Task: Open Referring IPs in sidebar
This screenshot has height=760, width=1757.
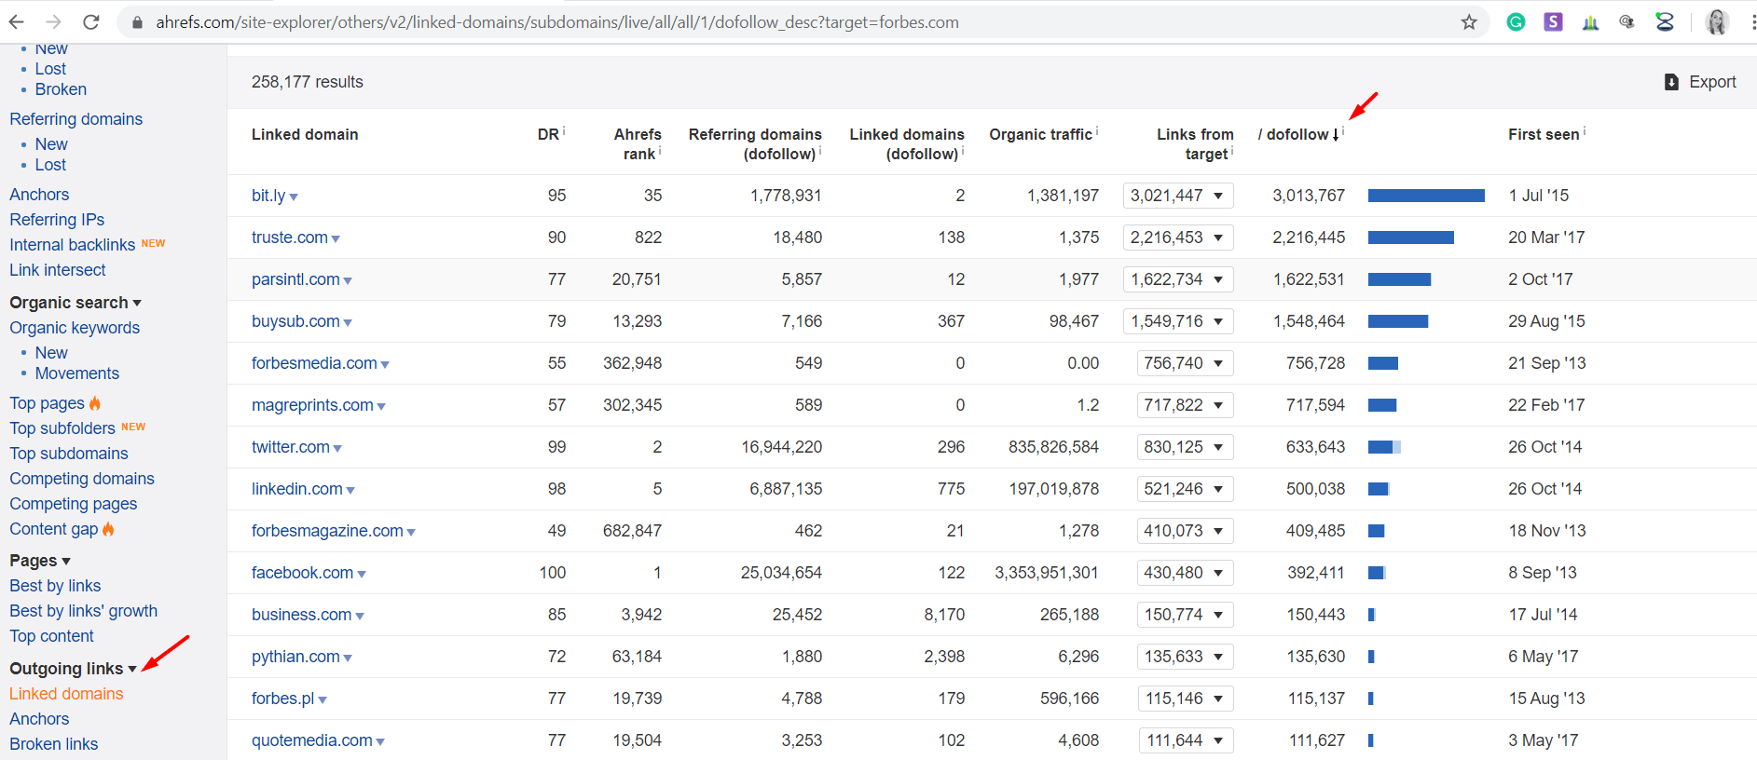Action: (x=57, y=220)
